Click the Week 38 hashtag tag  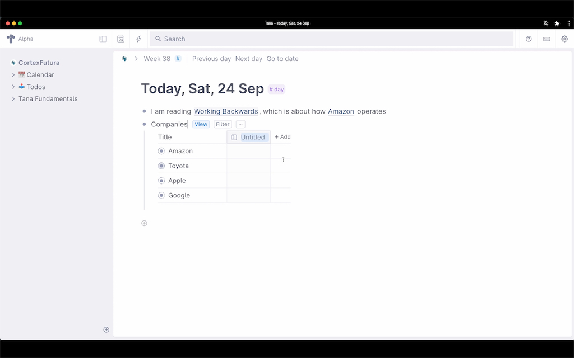click(x=178, y=59)
